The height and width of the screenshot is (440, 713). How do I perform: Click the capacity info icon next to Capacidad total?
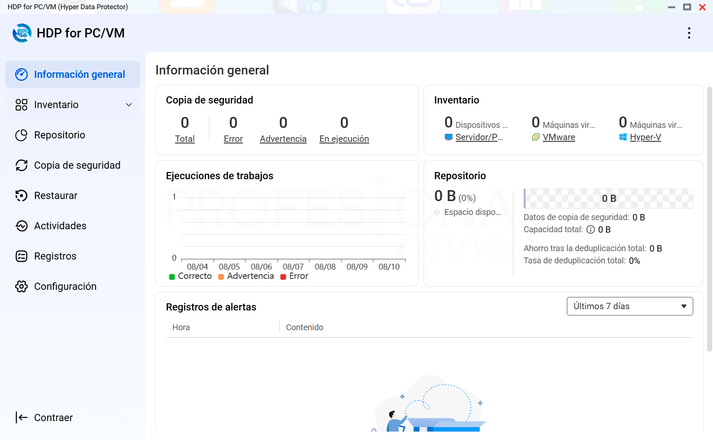[591, 230]
